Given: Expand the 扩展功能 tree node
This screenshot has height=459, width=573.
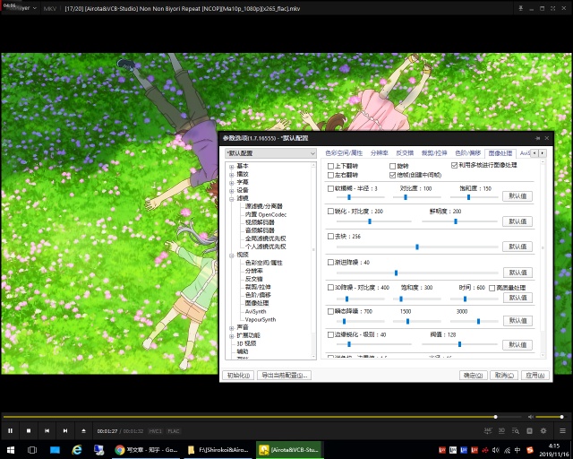Looking at the screenshot, I should [231, 335].
